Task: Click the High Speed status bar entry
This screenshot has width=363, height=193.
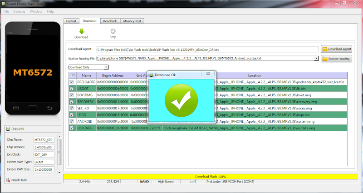Action: click(166, 182)
